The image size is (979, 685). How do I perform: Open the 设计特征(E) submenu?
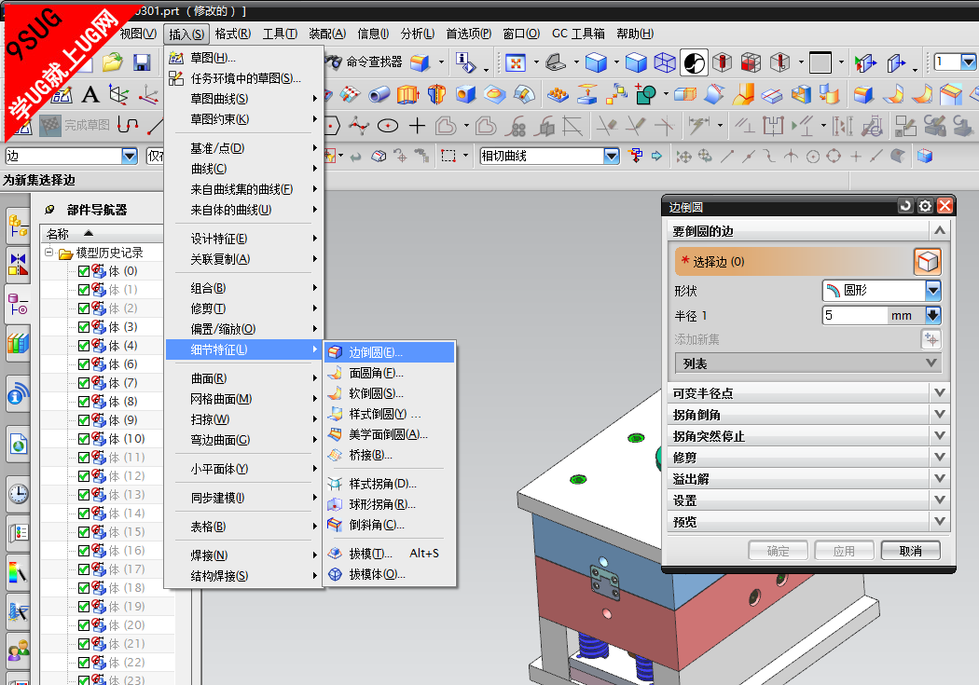pyautogui.click(x=244, y=239)
